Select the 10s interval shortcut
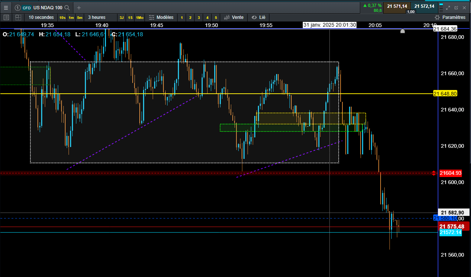The width and height of the screenshot is (471, 277). (62, 17)
